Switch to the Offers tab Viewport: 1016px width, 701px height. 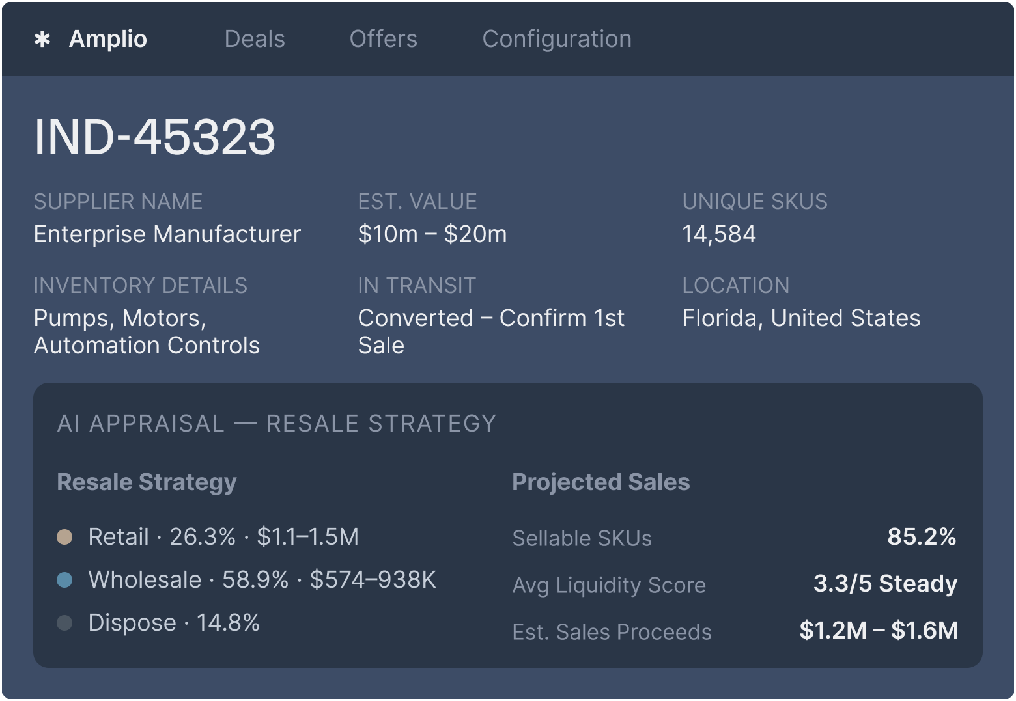click(383, 39)
